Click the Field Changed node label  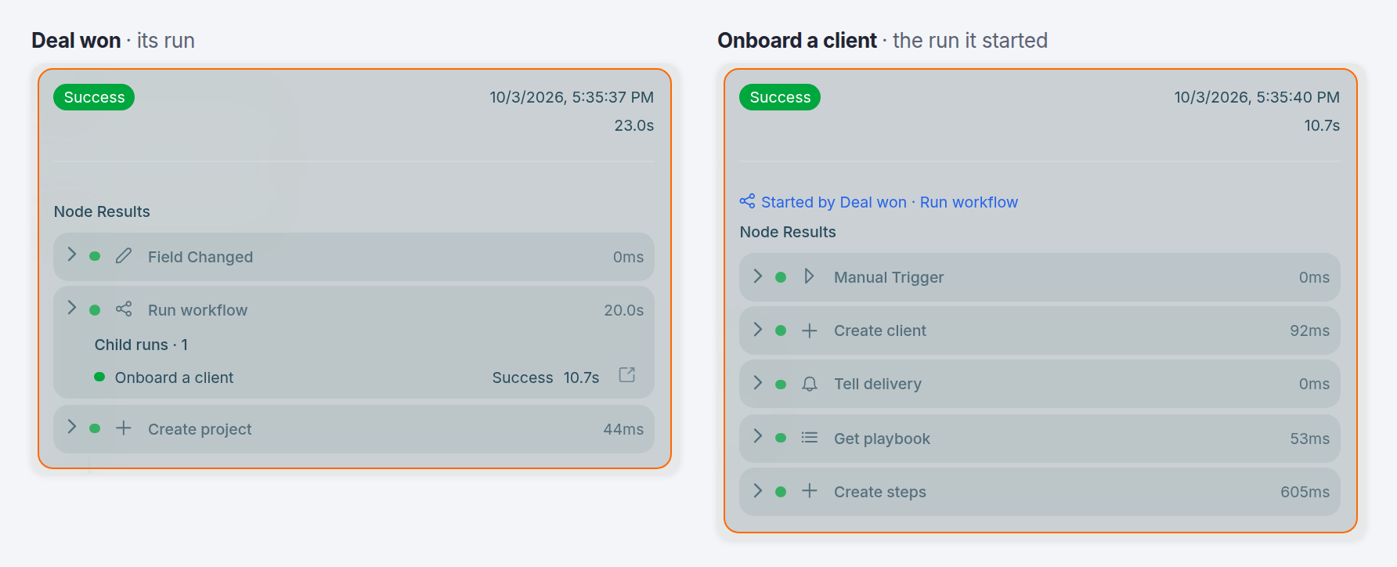[x=200, y=257]
